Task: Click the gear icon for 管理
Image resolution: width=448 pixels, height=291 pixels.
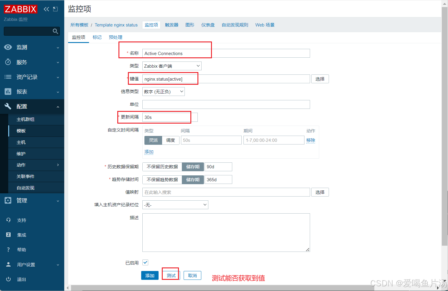Action: pos(8,200)
